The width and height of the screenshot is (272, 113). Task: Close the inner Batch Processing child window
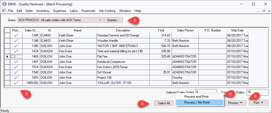tap(268, 11)
